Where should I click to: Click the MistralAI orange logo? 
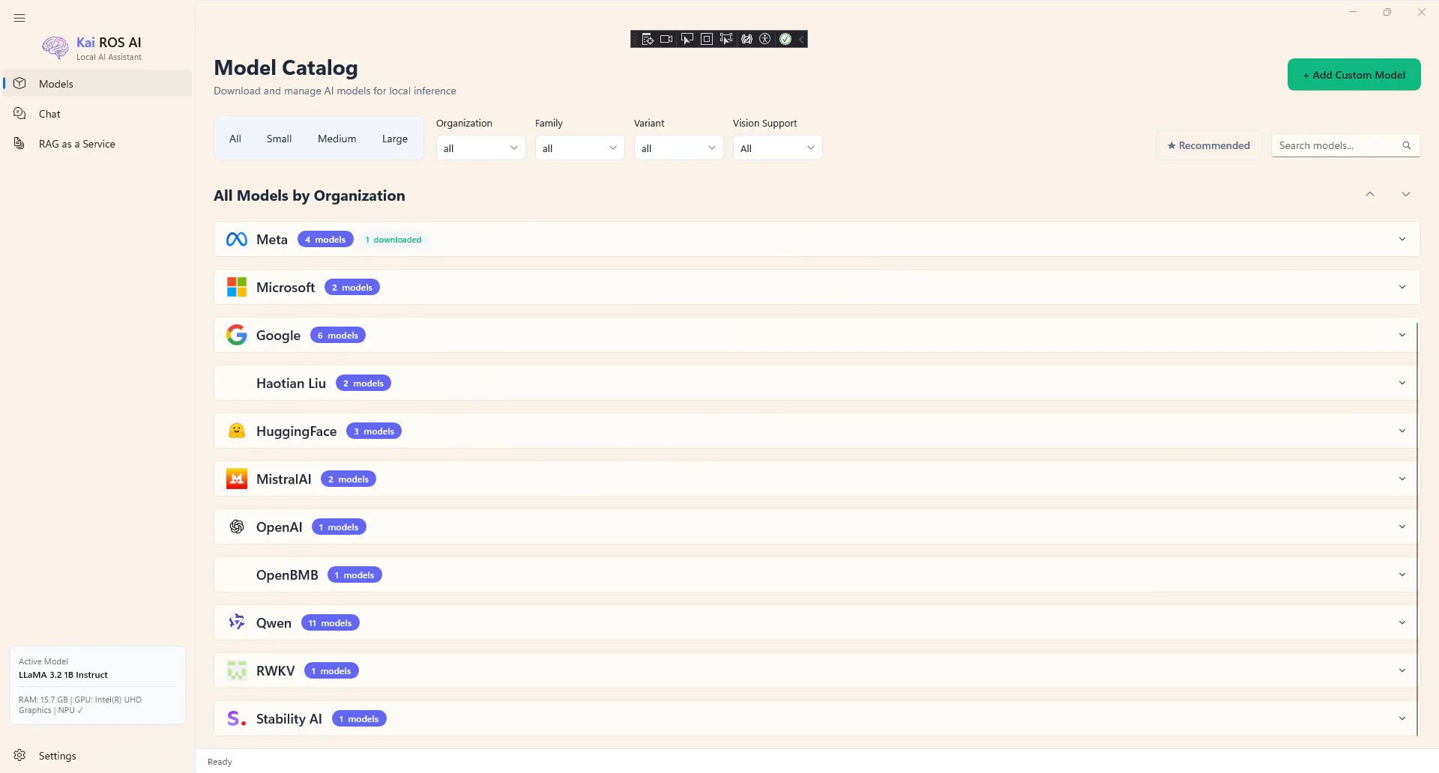pos(237,479)
